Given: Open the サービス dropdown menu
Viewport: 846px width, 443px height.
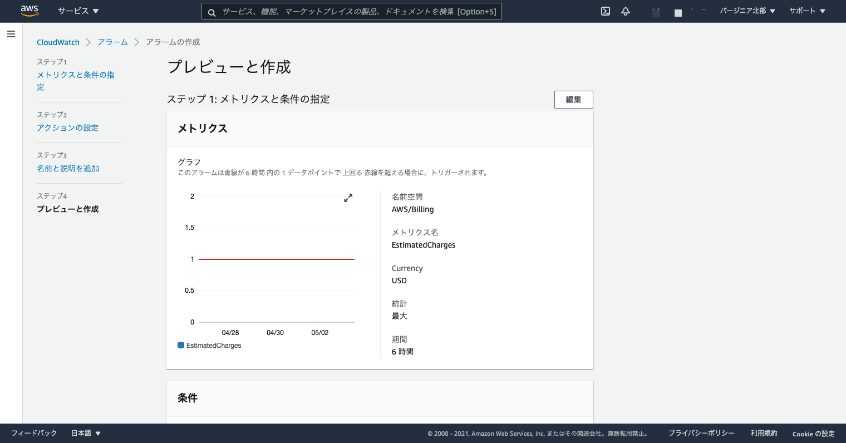Looking at the screenshot, I should [x=78, y=11].
